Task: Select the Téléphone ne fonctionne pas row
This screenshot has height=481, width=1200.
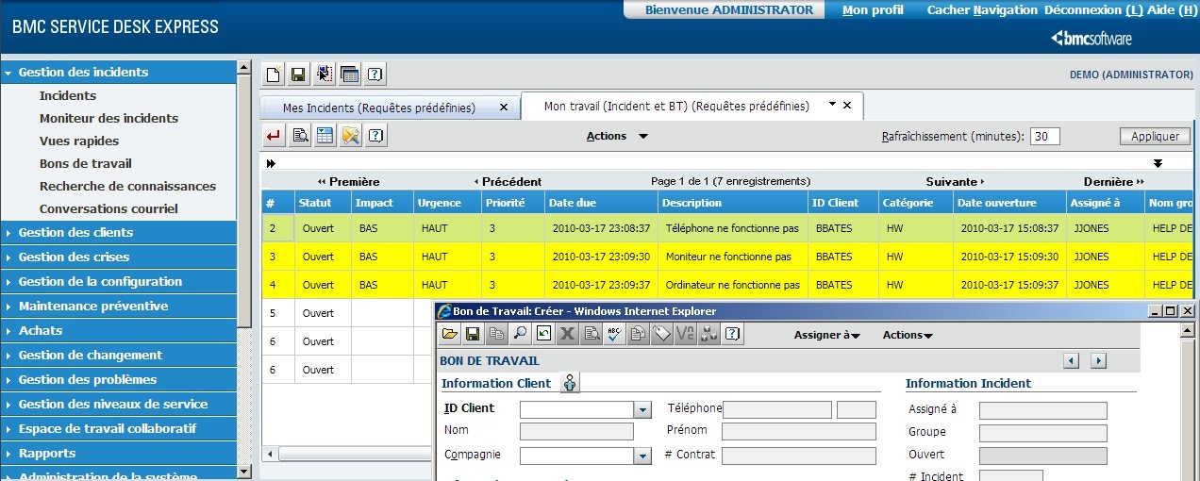Action: tap(726, 228)
